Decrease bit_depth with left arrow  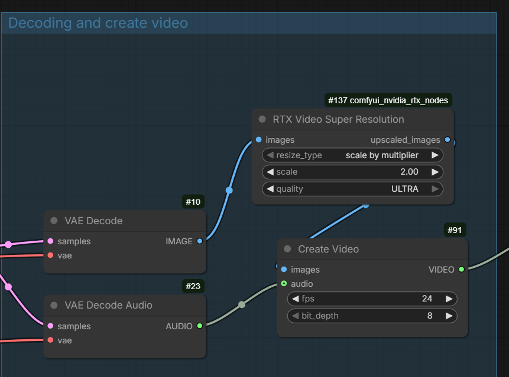[296, 316]
